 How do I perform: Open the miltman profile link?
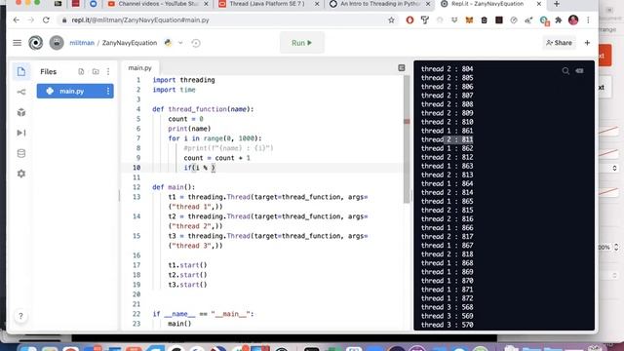[82, 43]
